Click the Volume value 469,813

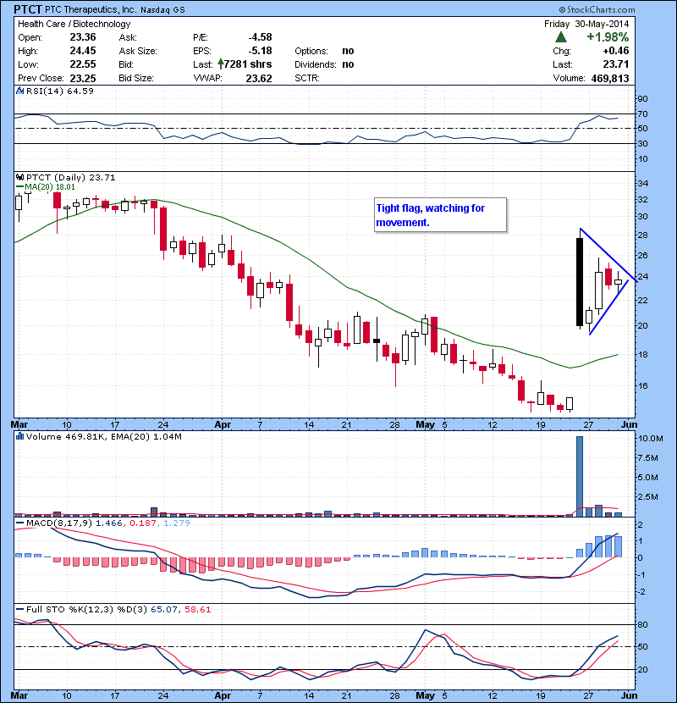(x=610, y=78)
